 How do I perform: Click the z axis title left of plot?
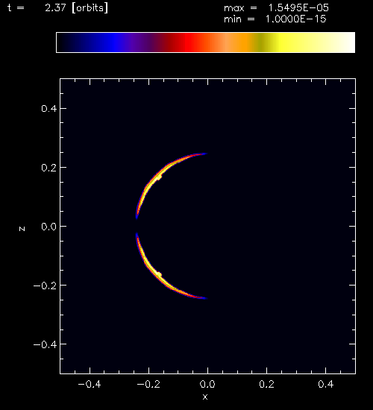[22, 229]
